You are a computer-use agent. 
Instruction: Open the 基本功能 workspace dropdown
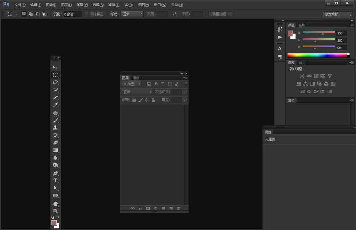tap(337, 14)
